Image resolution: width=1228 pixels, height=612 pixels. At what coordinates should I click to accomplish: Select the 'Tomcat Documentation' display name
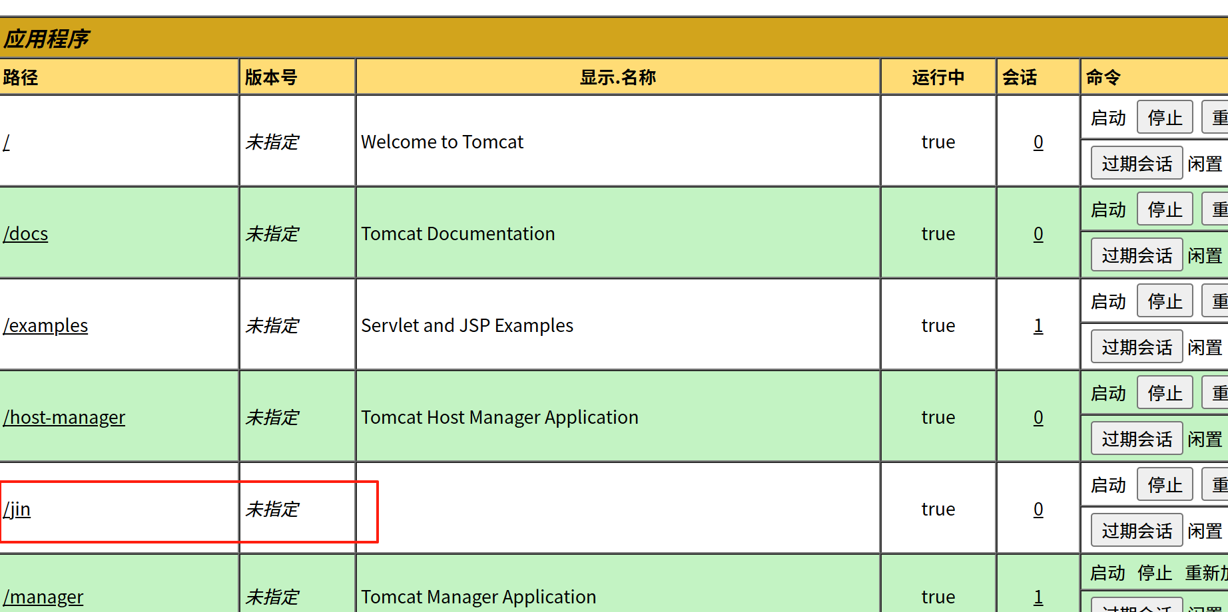458,234
